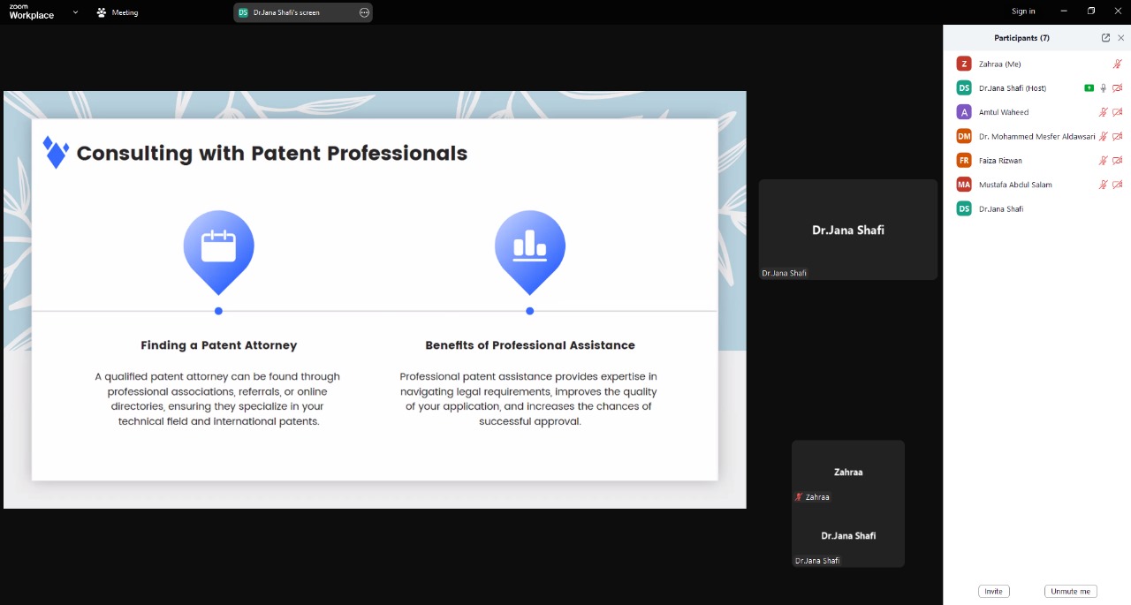Click Amtul Waheed's muted mic icon

point(1103,112)
